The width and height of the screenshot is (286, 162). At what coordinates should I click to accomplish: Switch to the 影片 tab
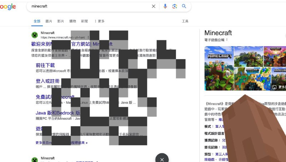click(x=60, y=21)
